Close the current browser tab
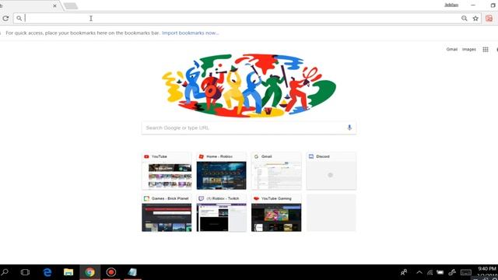Viewport: 498px width, 280px height. point(54,5)
